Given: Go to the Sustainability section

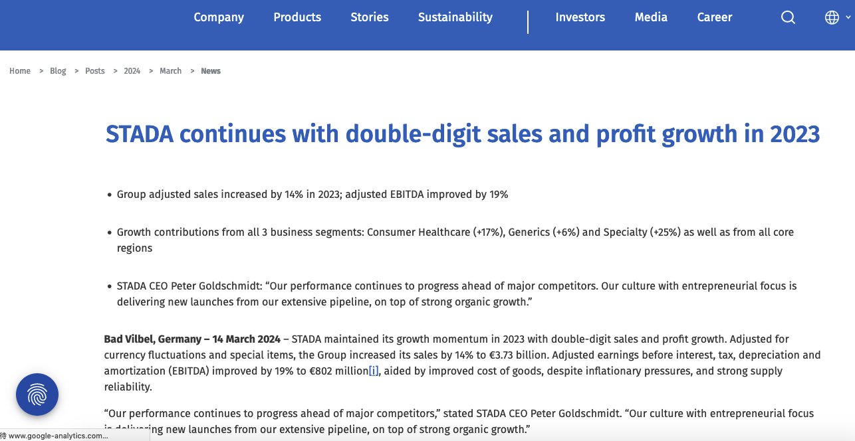Looking at the screenshot, I should pyautogui.click(x=455, y=17).
